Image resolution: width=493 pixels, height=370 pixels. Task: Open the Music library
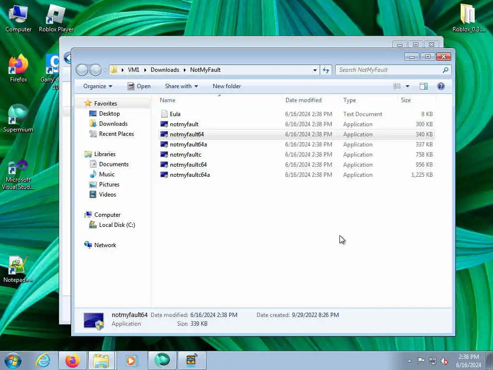click(x=106, y=174)
